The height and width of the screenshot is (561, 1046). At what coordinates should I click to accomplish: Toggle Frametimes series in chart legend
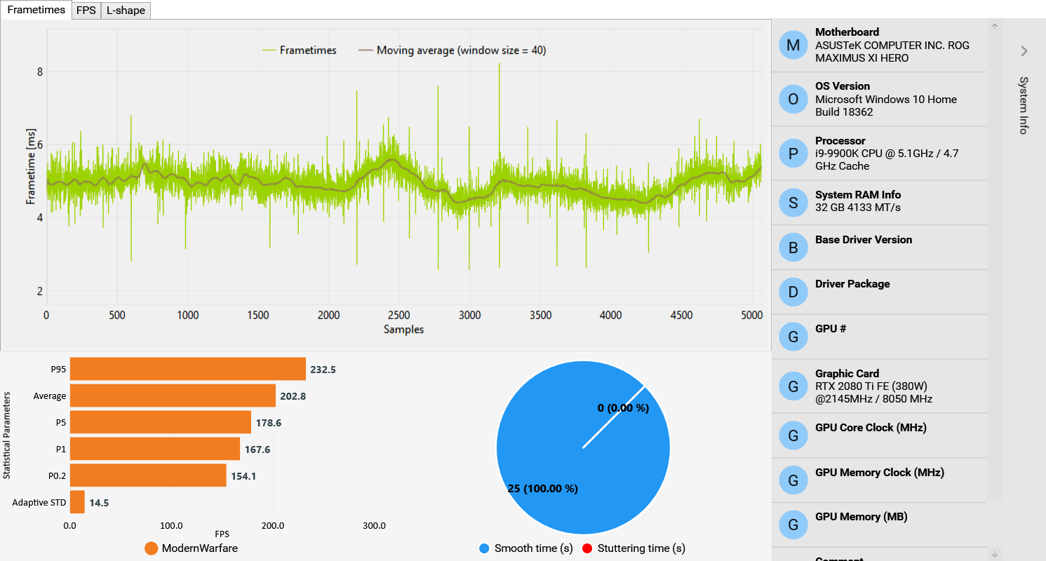[298, 50]
